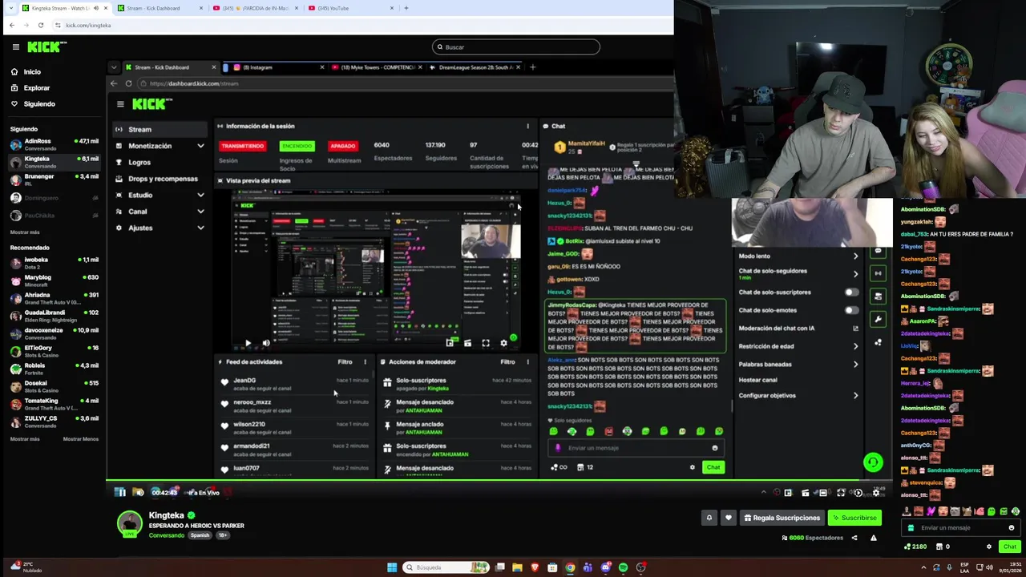1026x577 pixels.
Task: Click the bell notification icon below the player
Action: (709, 518)
